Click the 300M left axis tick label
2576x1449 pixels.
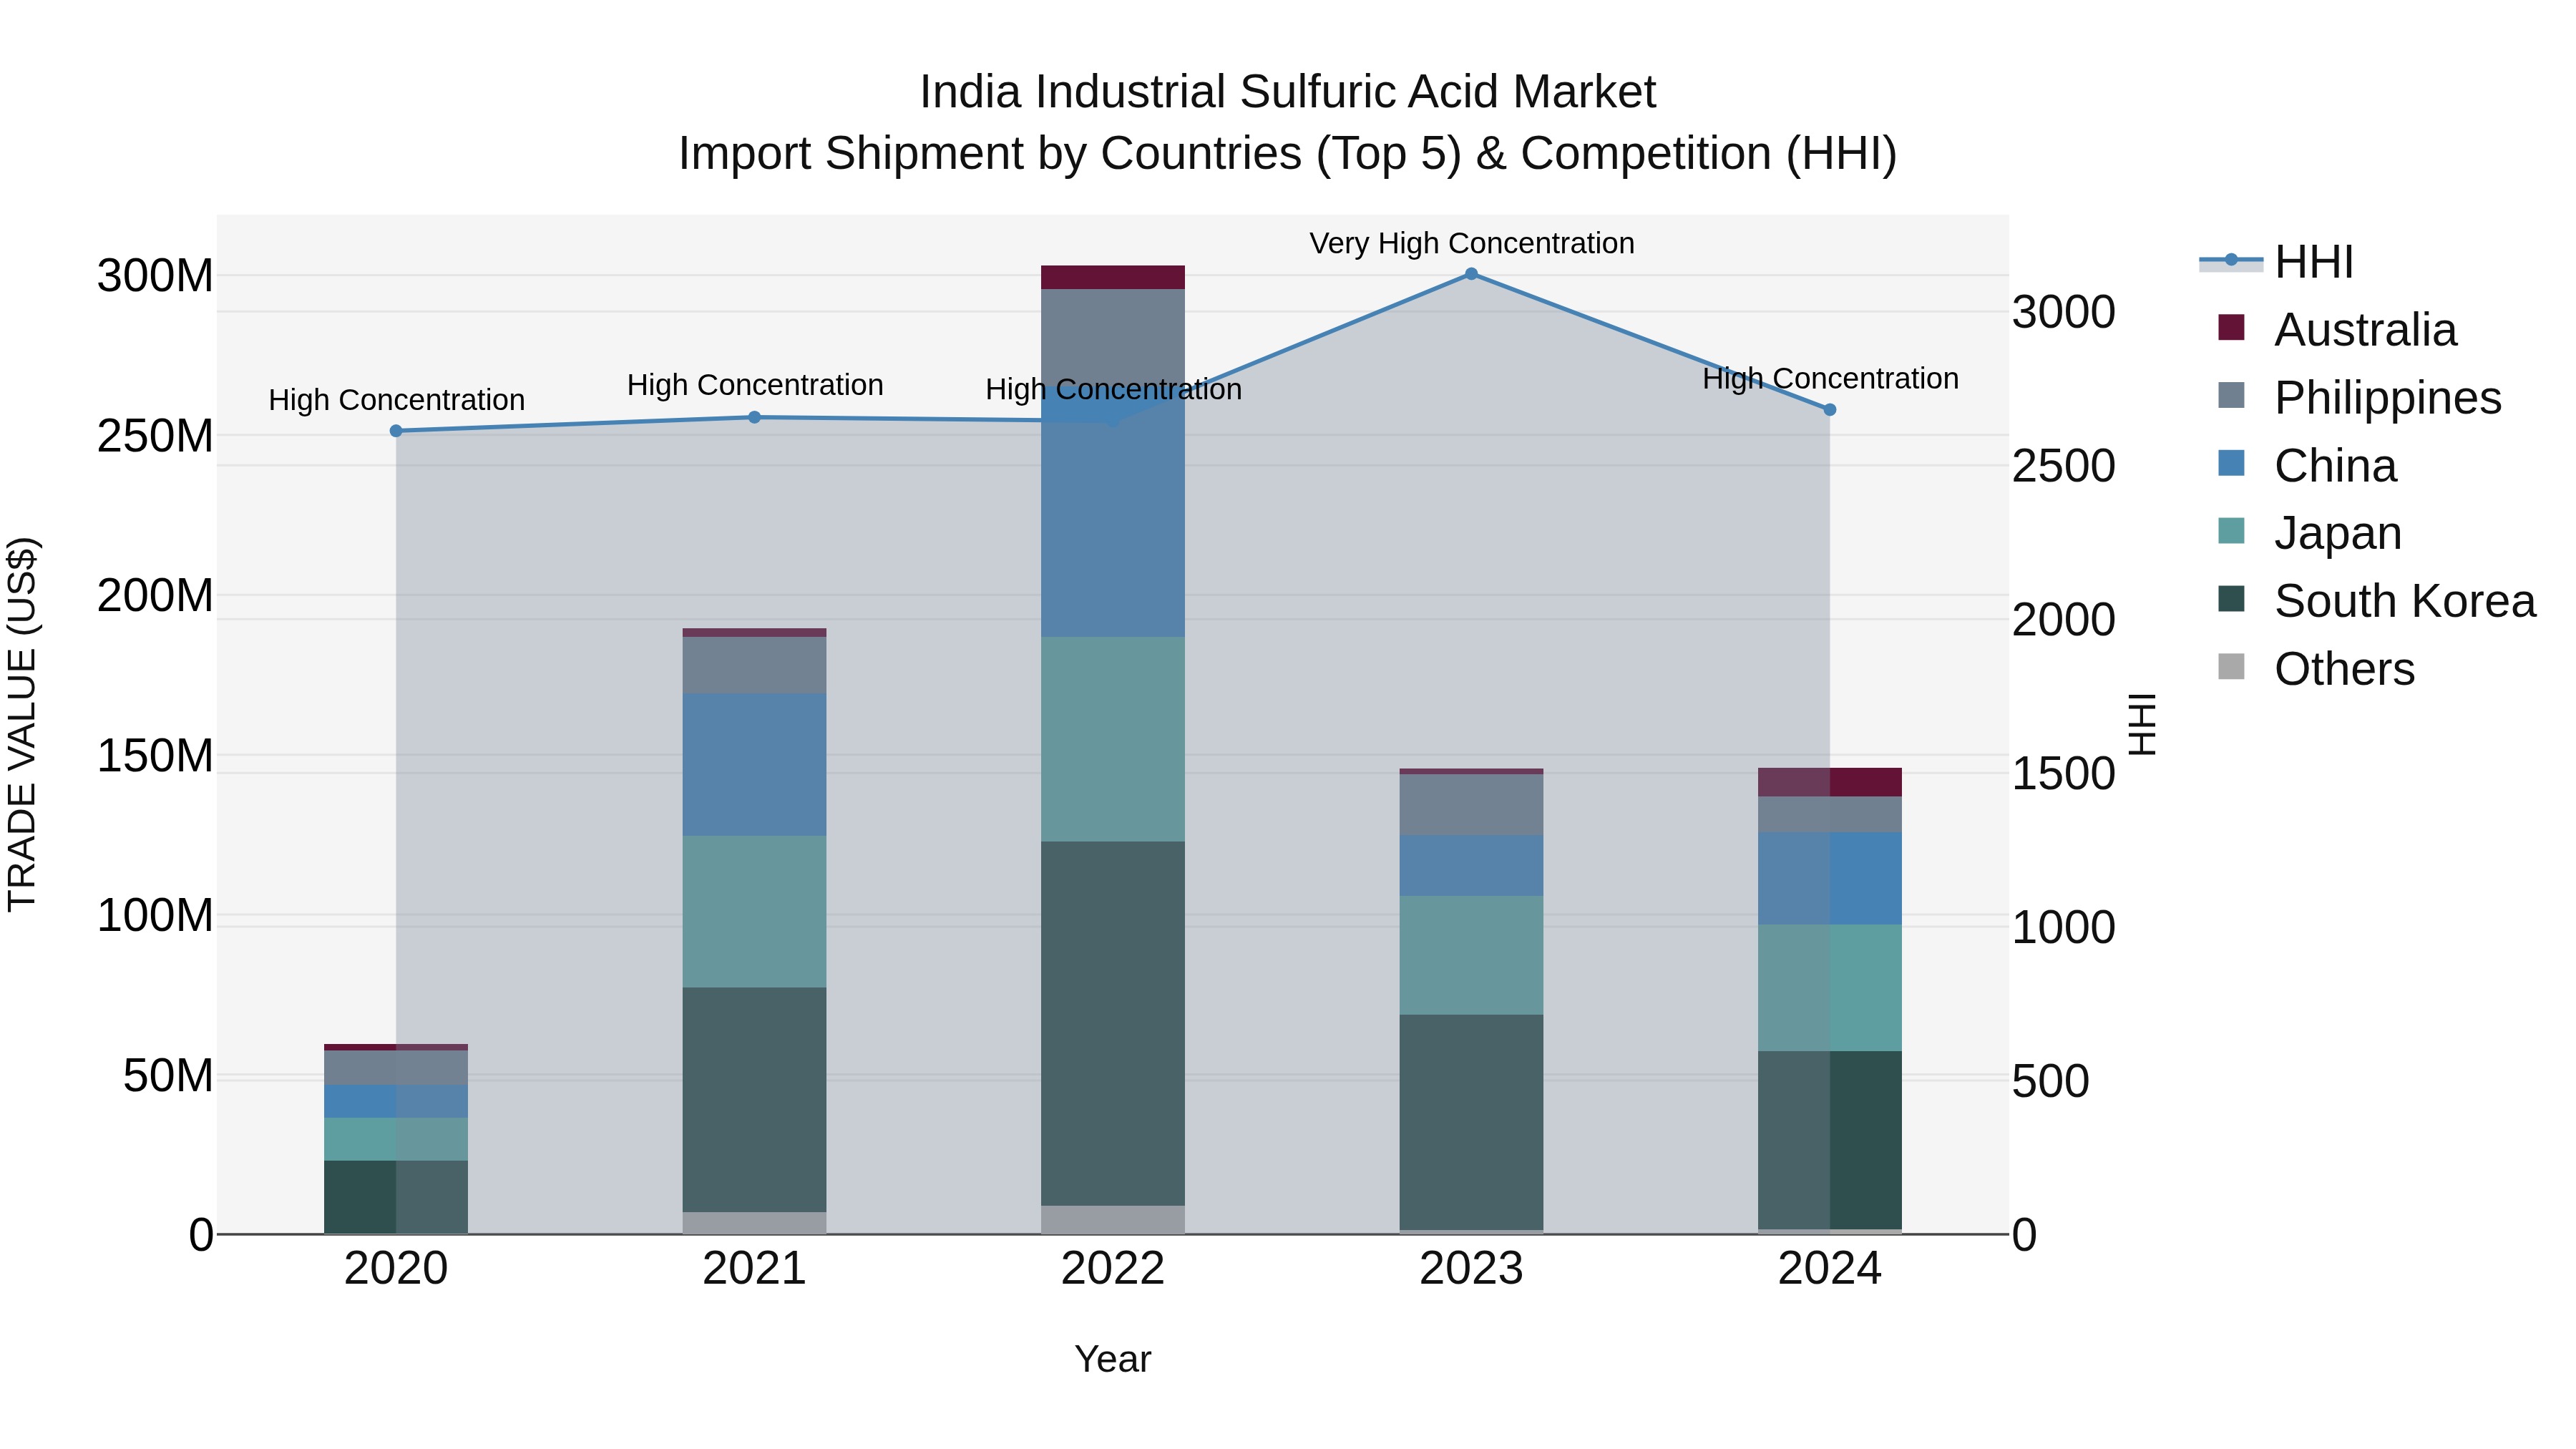(155, 276)
